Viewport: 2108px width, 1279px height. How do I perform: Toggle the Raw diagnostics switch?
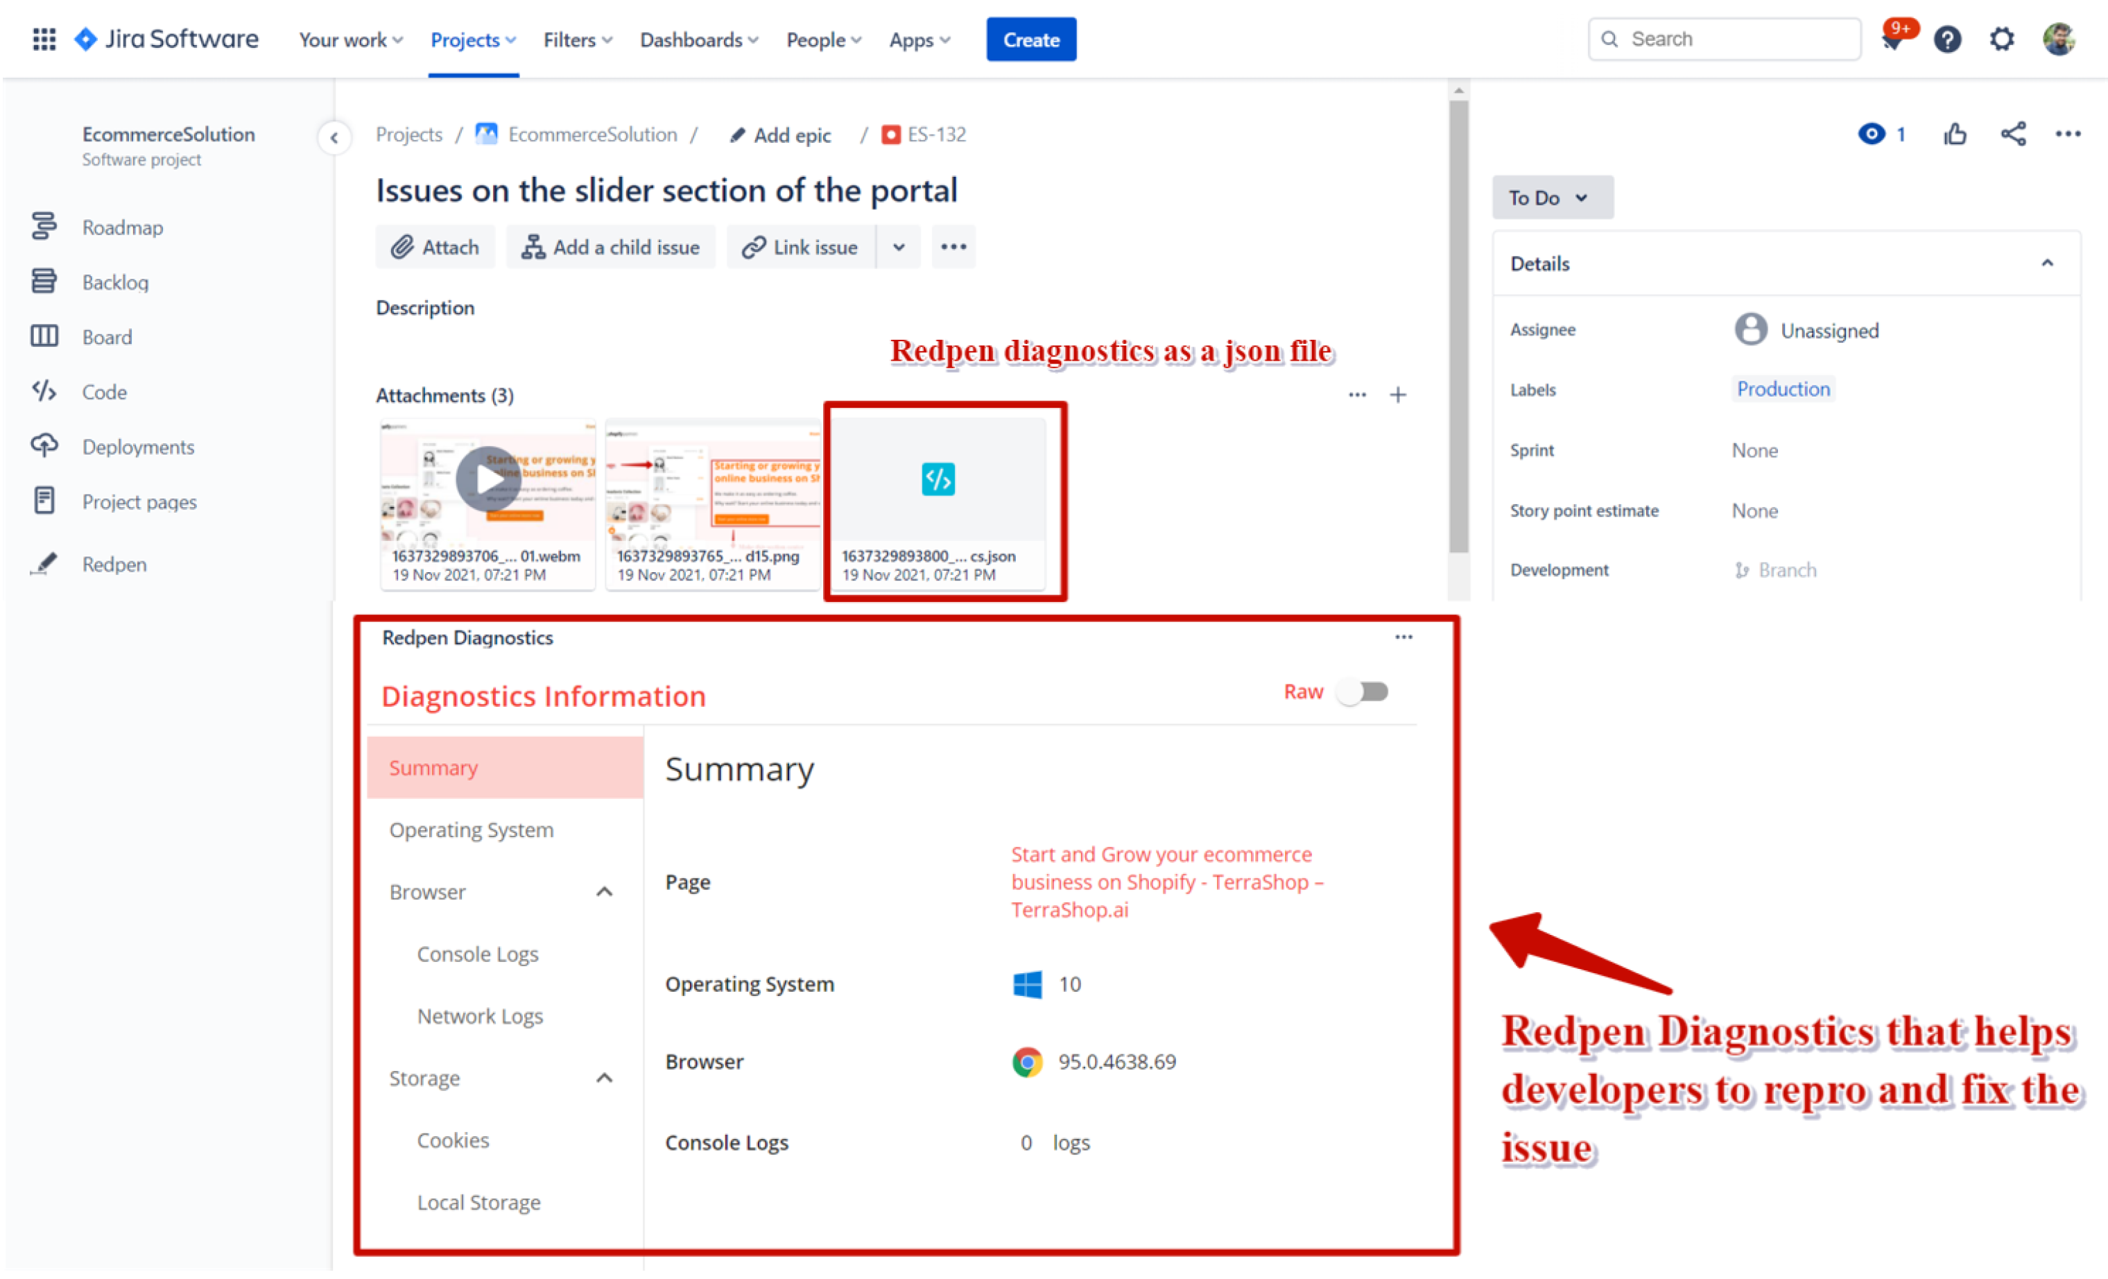point(1363,692)
